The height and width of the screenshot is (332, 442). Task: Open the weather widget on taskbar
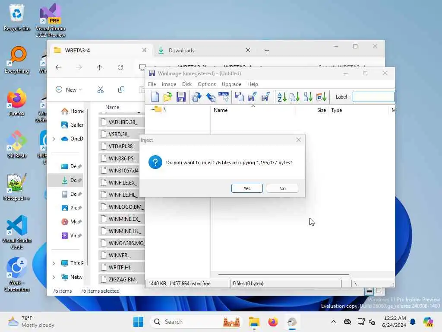pos(31,322)
